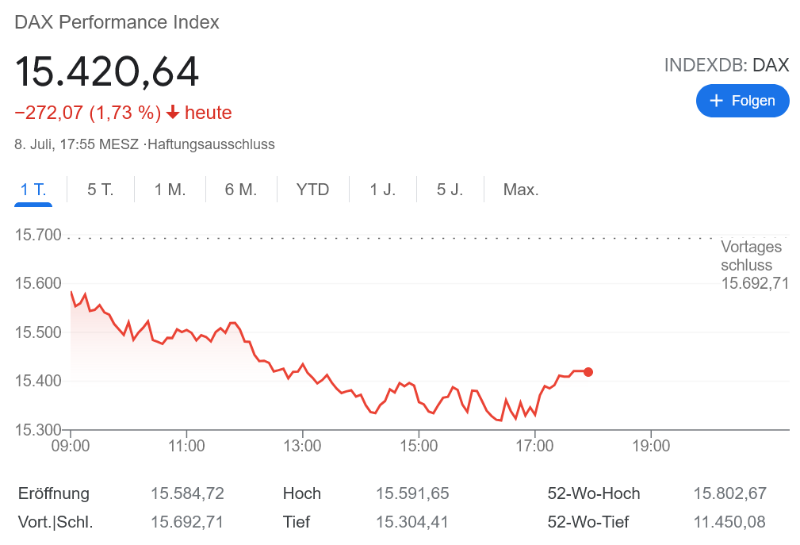Open the Haftungsausschluss disclaimer link
800x545 pixels.
pyautogui.click(x=212, y=144)
